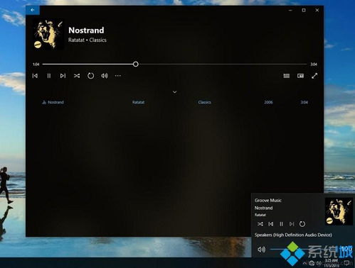Switch to mini player view icon
Viewport: 355px width, 268px height.
tap(300, 76)
